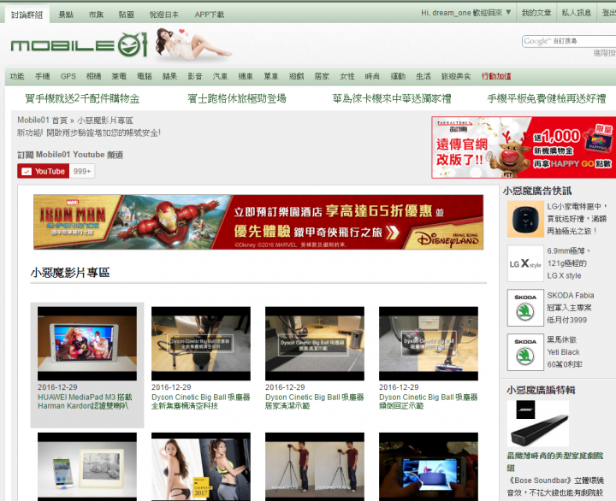Open the 生活 category menu

click(423, 76)
